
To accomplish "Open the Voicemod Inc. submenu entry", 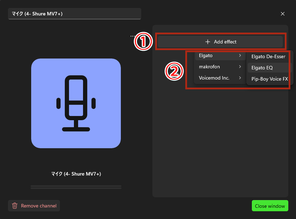I will [x=220, y=78].
